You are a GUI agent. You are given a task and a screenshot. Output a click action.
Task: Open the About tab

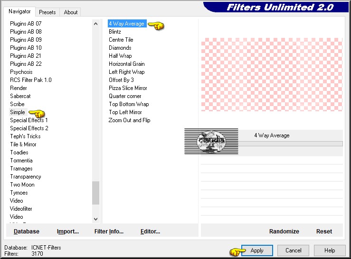tap(70, 12)
